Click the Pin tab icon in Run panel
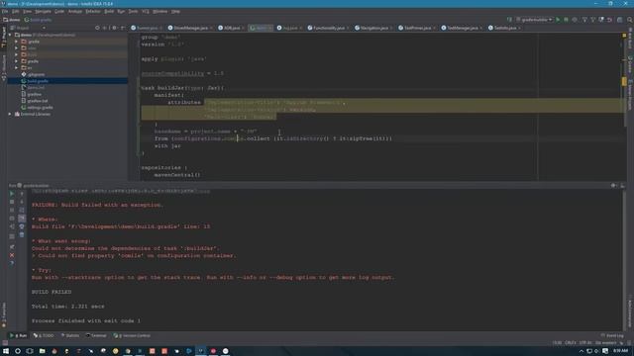634x356 pixels. tap(12, 246)
